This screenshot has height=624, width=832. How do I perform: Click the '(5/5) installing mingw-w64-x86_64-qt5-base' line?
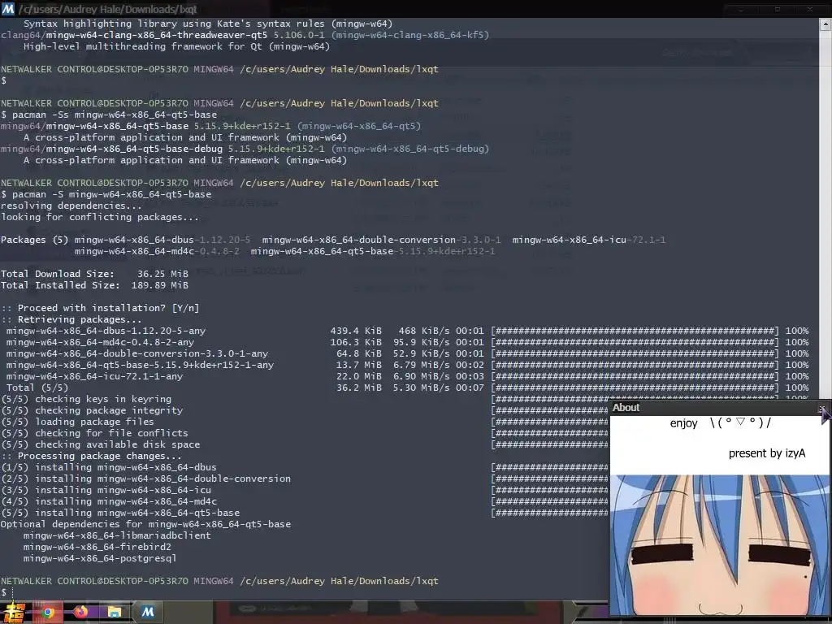click(x=120, y=513)
